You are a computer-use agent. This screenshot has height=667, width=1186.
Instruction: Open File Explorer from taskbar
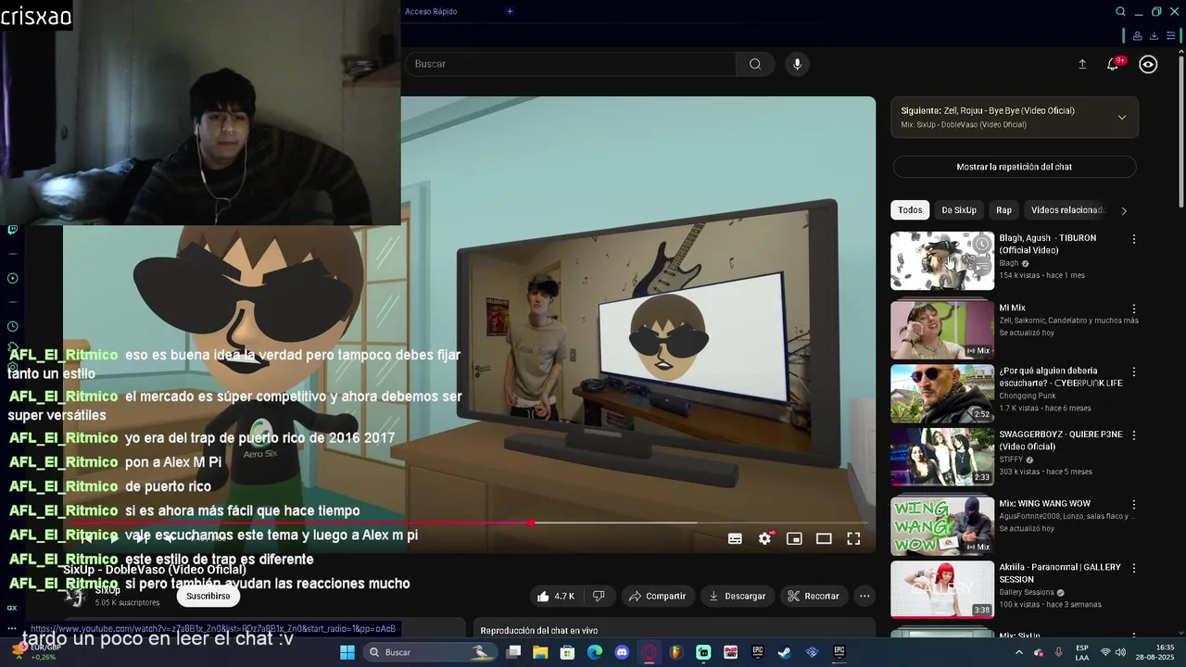(540, 652)
